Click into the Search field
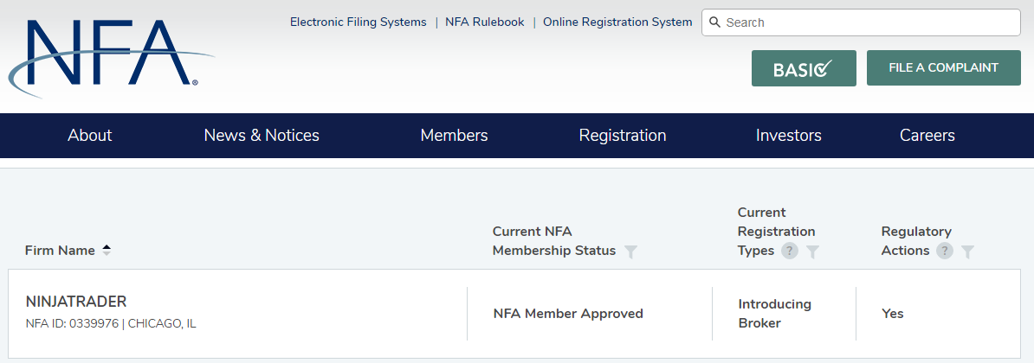The width and height of the screenshot is (1034, 363). [x=866, y=22]
